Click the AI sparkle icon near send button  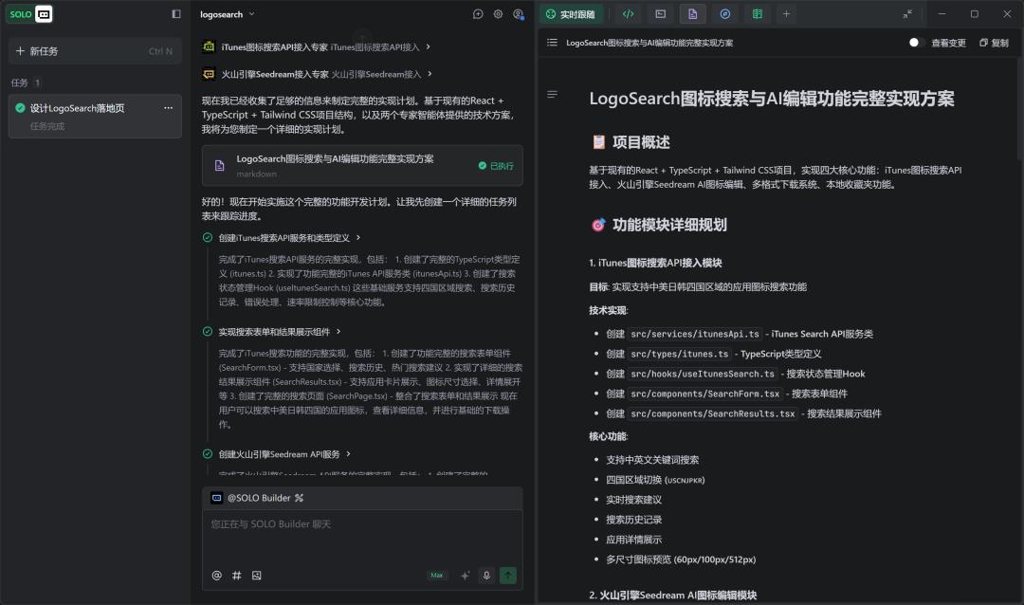tap(464, 574)
